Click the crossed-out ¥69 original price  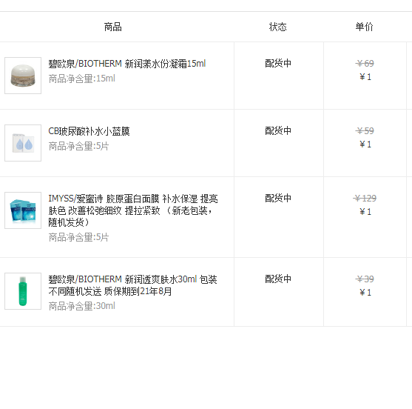(x=365, y=64)
